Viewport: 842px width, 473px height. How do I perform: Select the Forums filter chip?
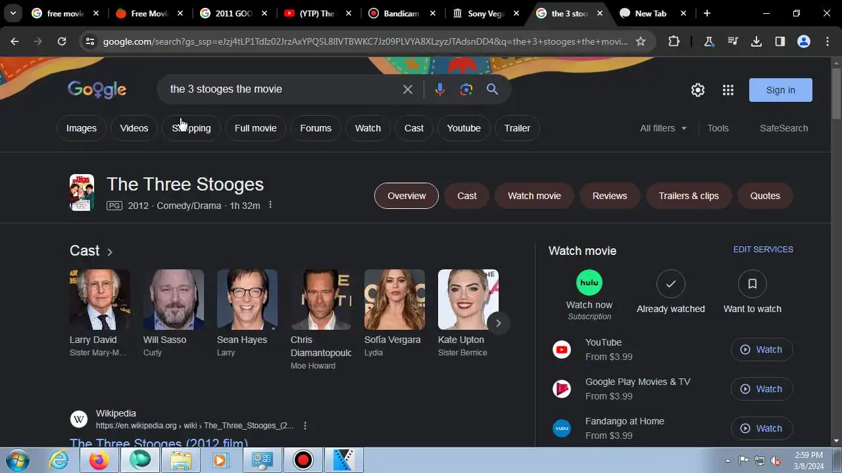(316, 128)
